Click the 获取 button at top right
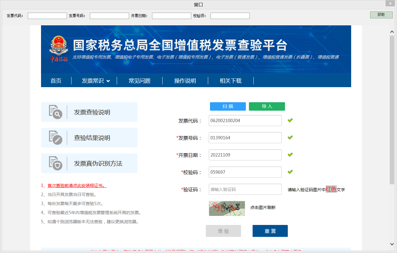Screen dimensions: 397x253 tap(381, 15)
